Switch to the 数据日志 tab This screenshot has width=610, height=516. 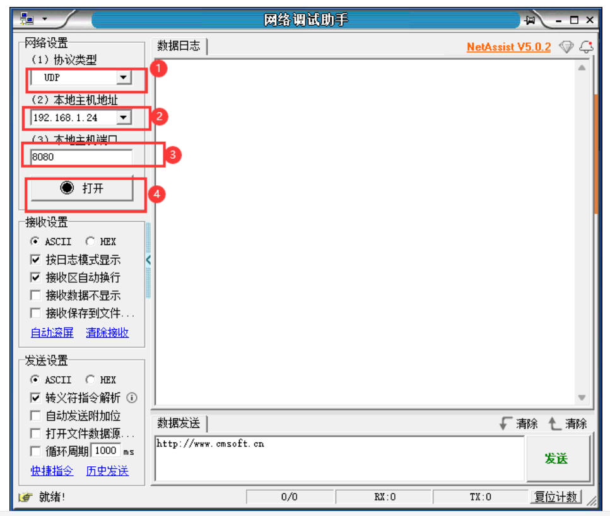179,46
